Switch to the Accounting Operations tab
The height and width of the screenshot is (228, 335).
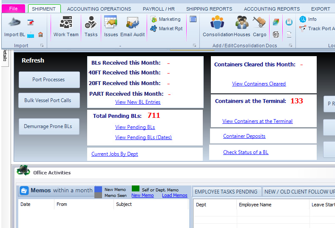(x=99, y=9)
